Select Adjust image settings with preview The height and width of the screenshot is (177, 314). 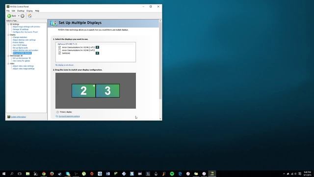coord(26,27)
